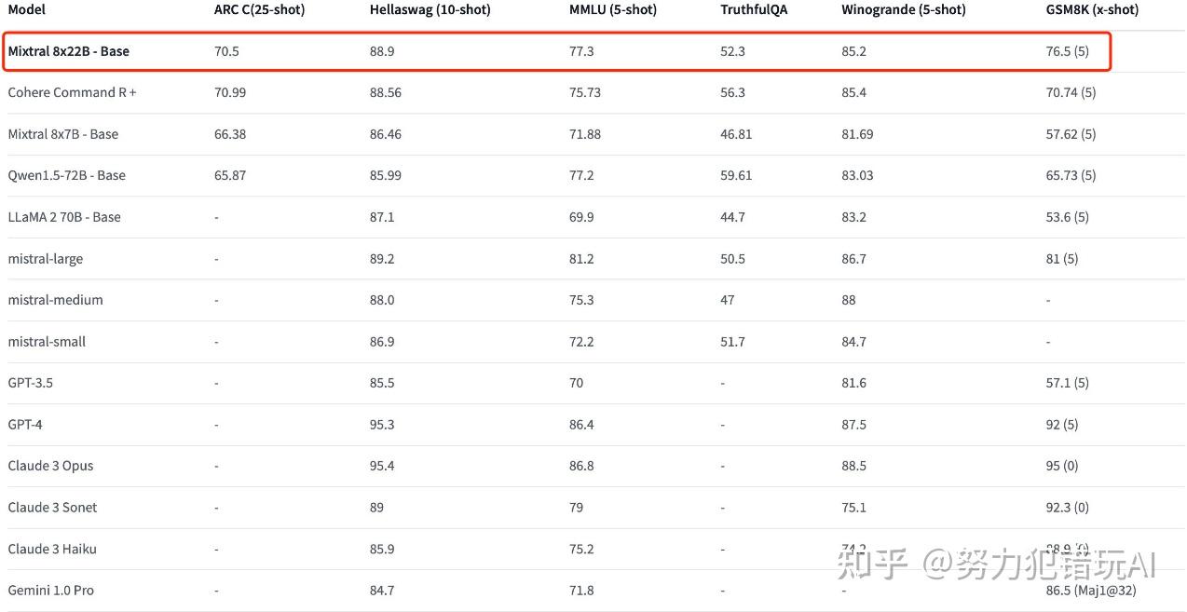Click the Mixtral 8x22B - Base model name
Viewport: 1187px width, 612px height.
[x=68, y=51]
